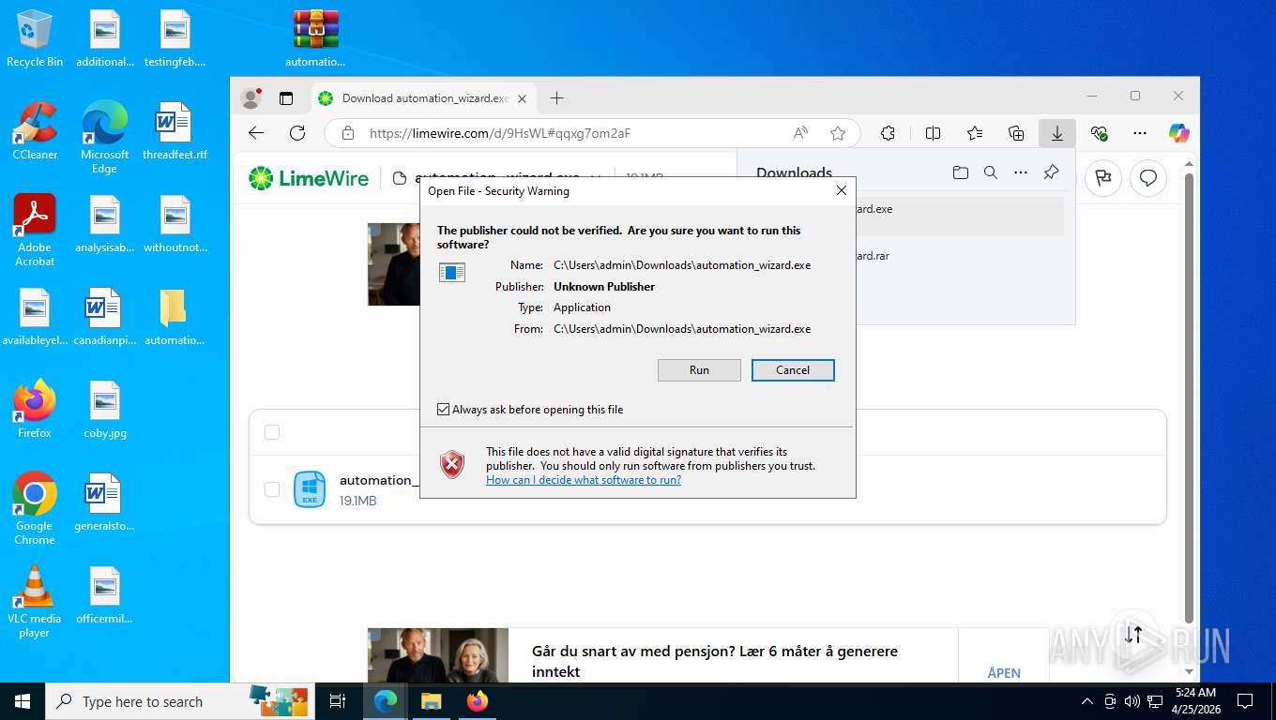Open the volume icon in system tray
Viewport: 1276px width, 720px height.
tap(1132, 701)
